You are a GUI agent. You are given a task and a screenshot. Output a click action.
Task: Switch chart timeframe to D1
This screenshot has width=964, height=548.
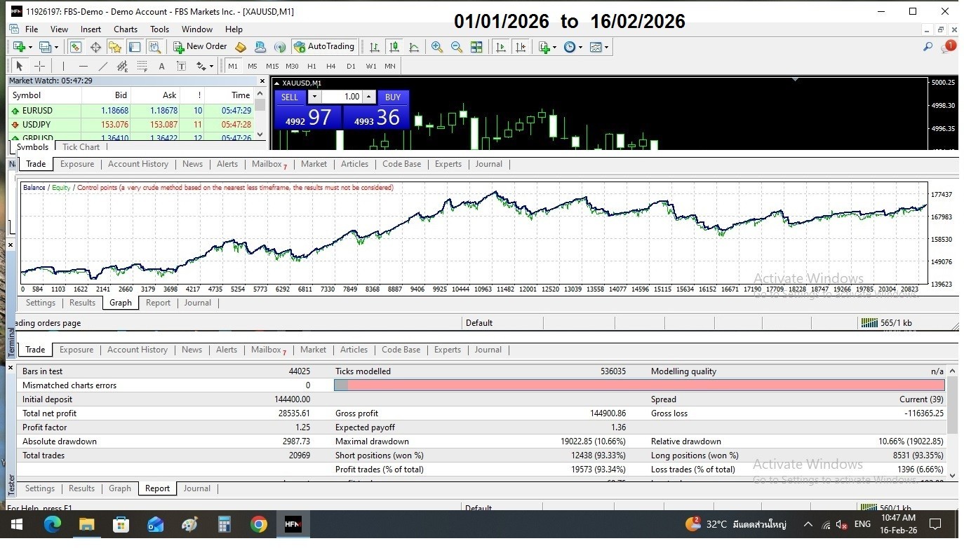pos(351,66)
